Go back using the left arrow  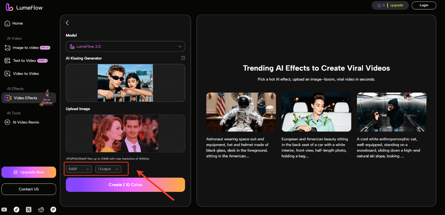(67, 23)
